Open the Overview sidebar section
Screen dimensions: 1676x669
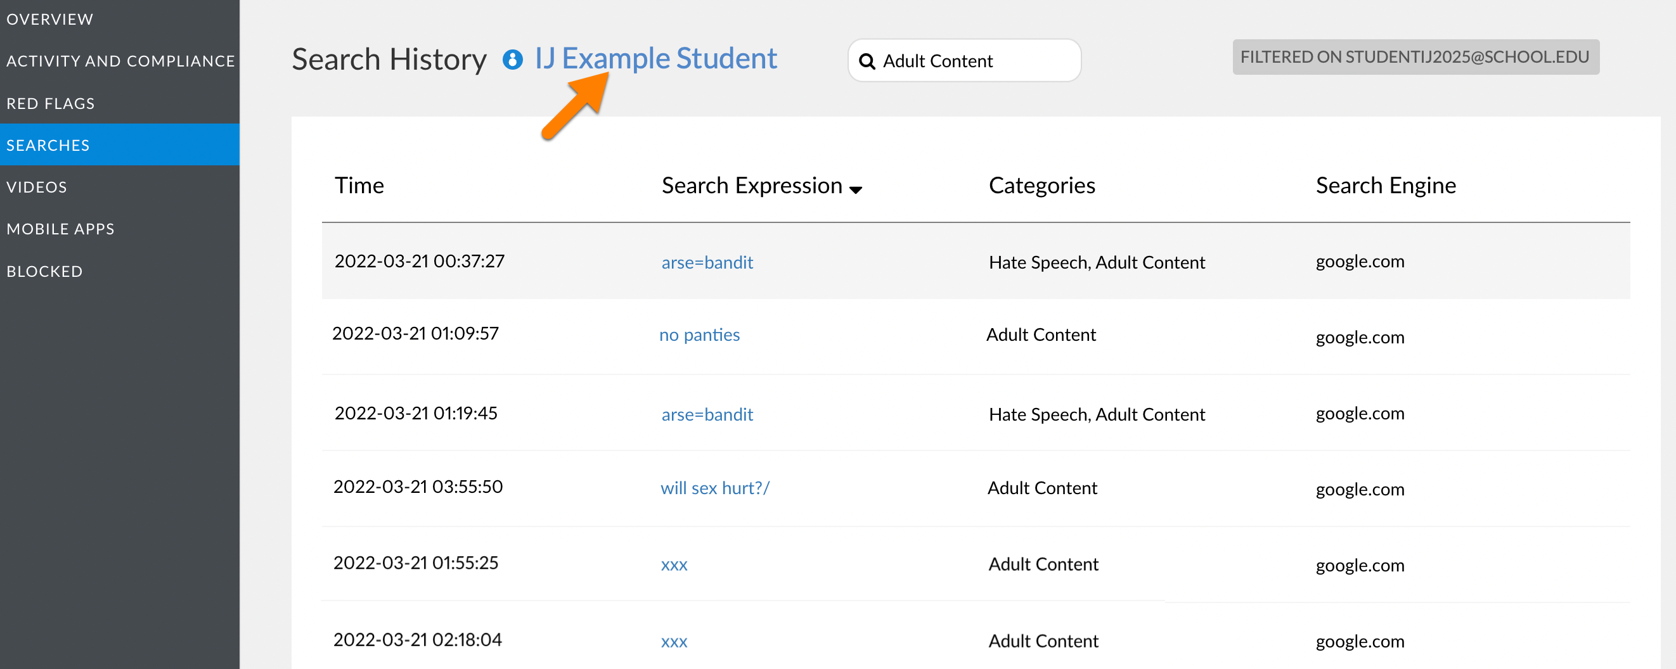tap(50, 19)
